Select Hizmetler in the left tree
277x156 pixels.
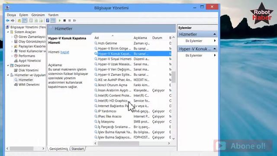click(26, 80)
